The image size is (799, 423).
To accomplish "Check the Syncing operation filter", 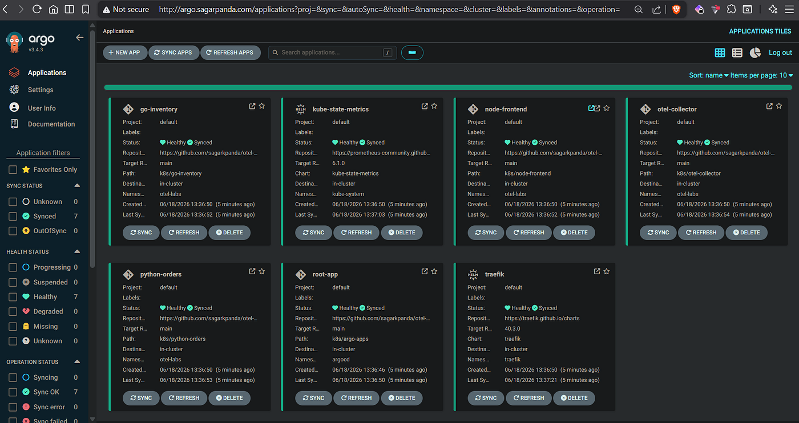I will coord(13,377).
